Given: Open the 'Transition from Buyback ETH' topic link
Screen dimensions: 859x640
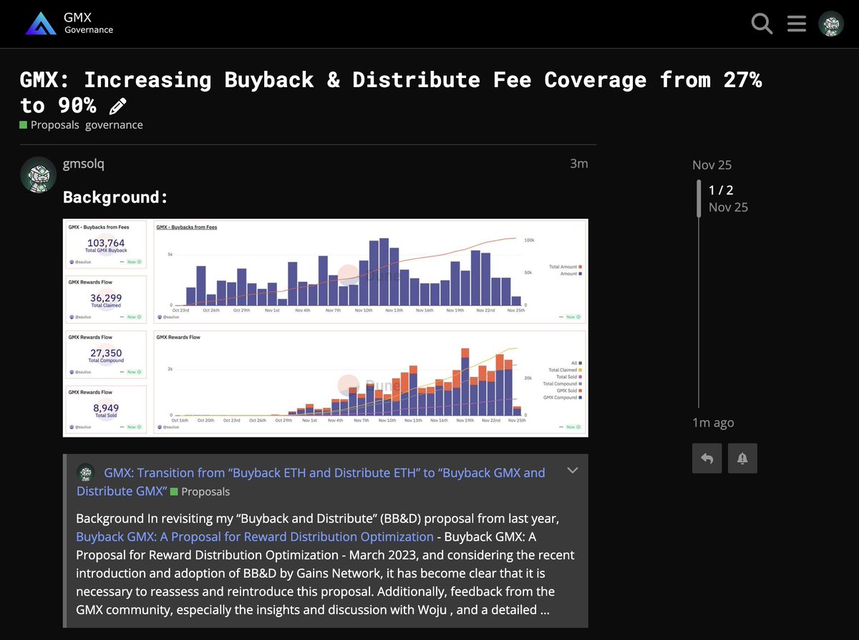Looking at the screenshot, I should pos(311,482).
